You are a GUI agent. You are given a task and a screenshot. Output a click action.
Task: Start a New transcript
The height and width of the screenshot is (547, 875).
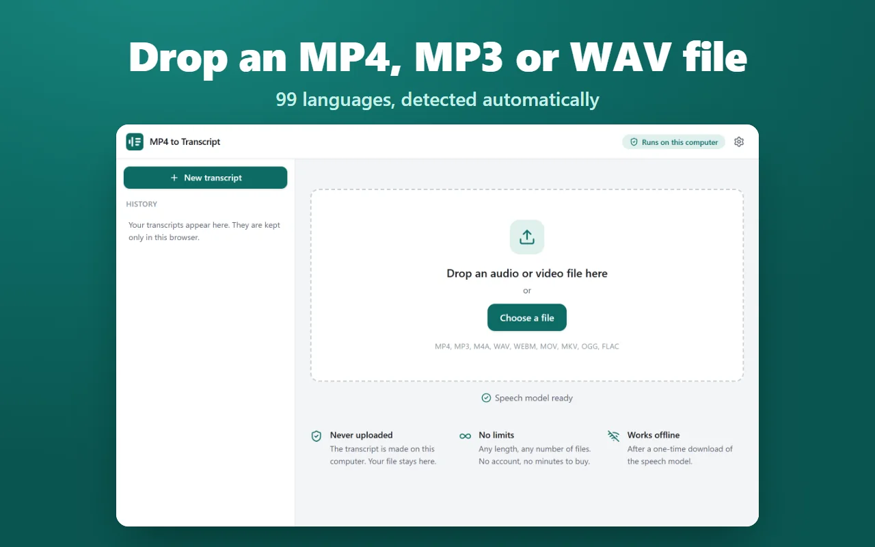(x=205, y=178)
